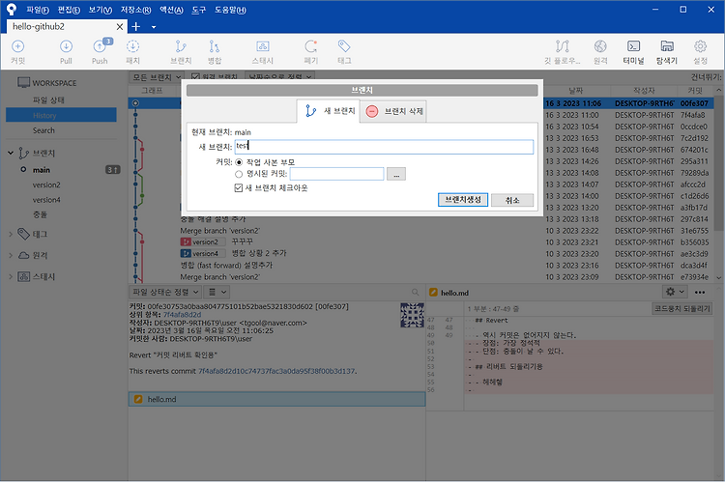This screenshot has height=482, width=725.
Task: Click the Tag (태그) toolbar icon
Action: click(x=344, y=46)
